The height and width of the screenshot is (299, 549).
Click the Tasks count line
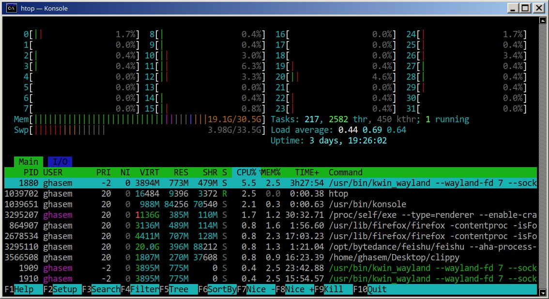[370, 119]
